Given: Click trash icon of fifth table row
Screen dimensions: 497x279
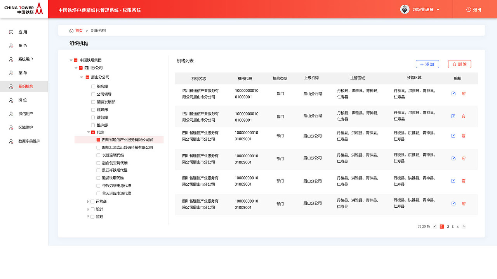Looking at the screenshot, I should (464, 181).
